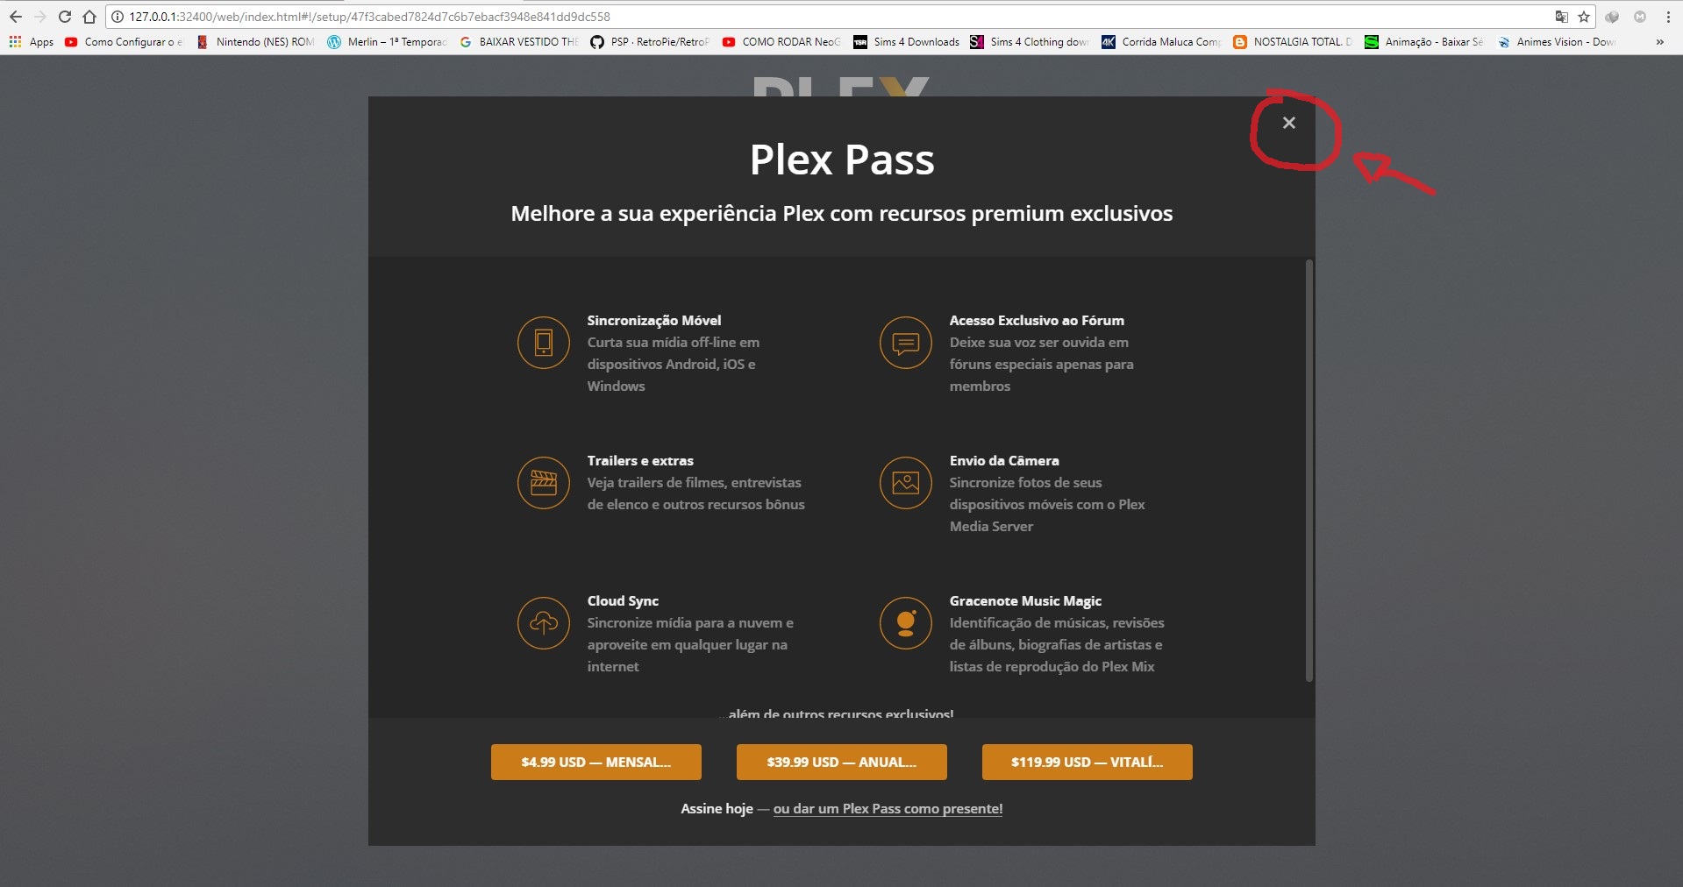Open the 'COMO RODAR NeoG' bookmark
Screen dimensions: 1683x887
click(782, 41)
